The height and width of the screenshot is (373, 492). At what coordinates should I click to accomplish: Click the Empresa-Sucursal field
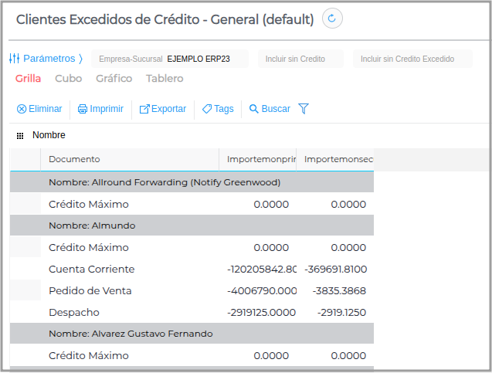point(170,59)
